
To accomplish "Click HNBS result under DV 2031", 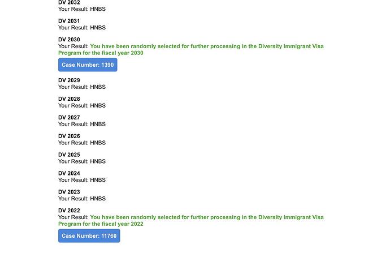I will click(98, 28).
